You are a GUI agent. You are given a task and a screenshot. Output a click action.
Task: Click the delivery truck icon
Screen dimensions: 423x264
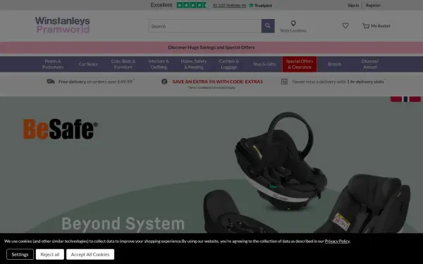(51, 82)
